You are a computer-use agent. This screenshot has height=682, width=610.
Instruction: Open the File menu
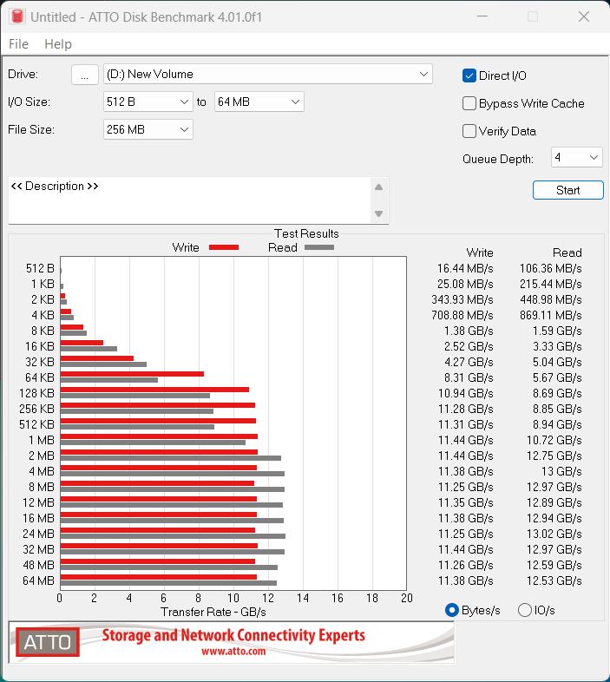(x=18, y=44)
